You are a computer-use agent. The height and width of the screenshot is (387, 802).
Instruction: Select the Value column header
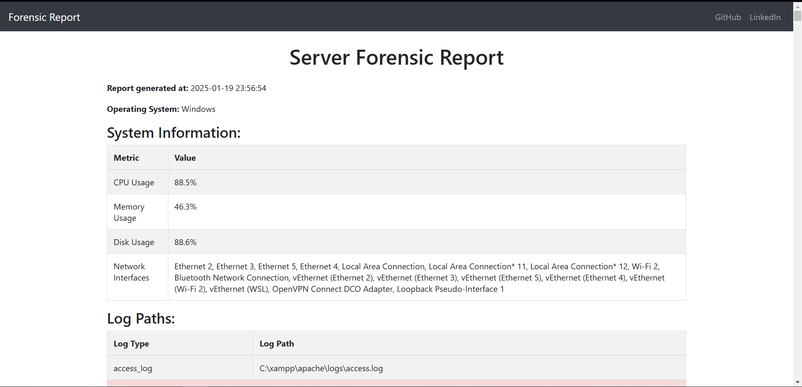[185, 158]
